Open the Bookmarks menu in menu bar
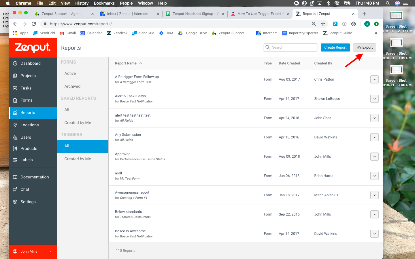The width and height of the screenshot is (415, 259). 104,3
